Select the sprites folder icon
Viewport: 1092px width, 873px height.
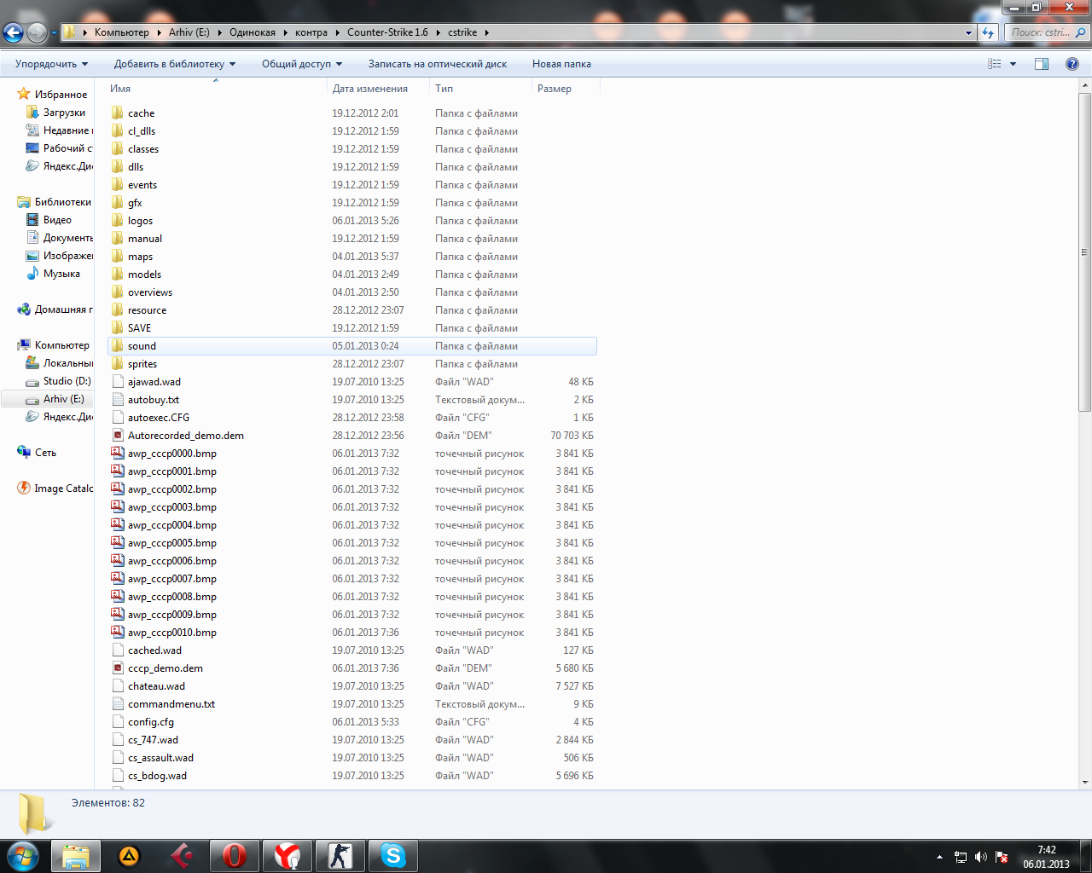pyautogui.click(x=118, y=364)
